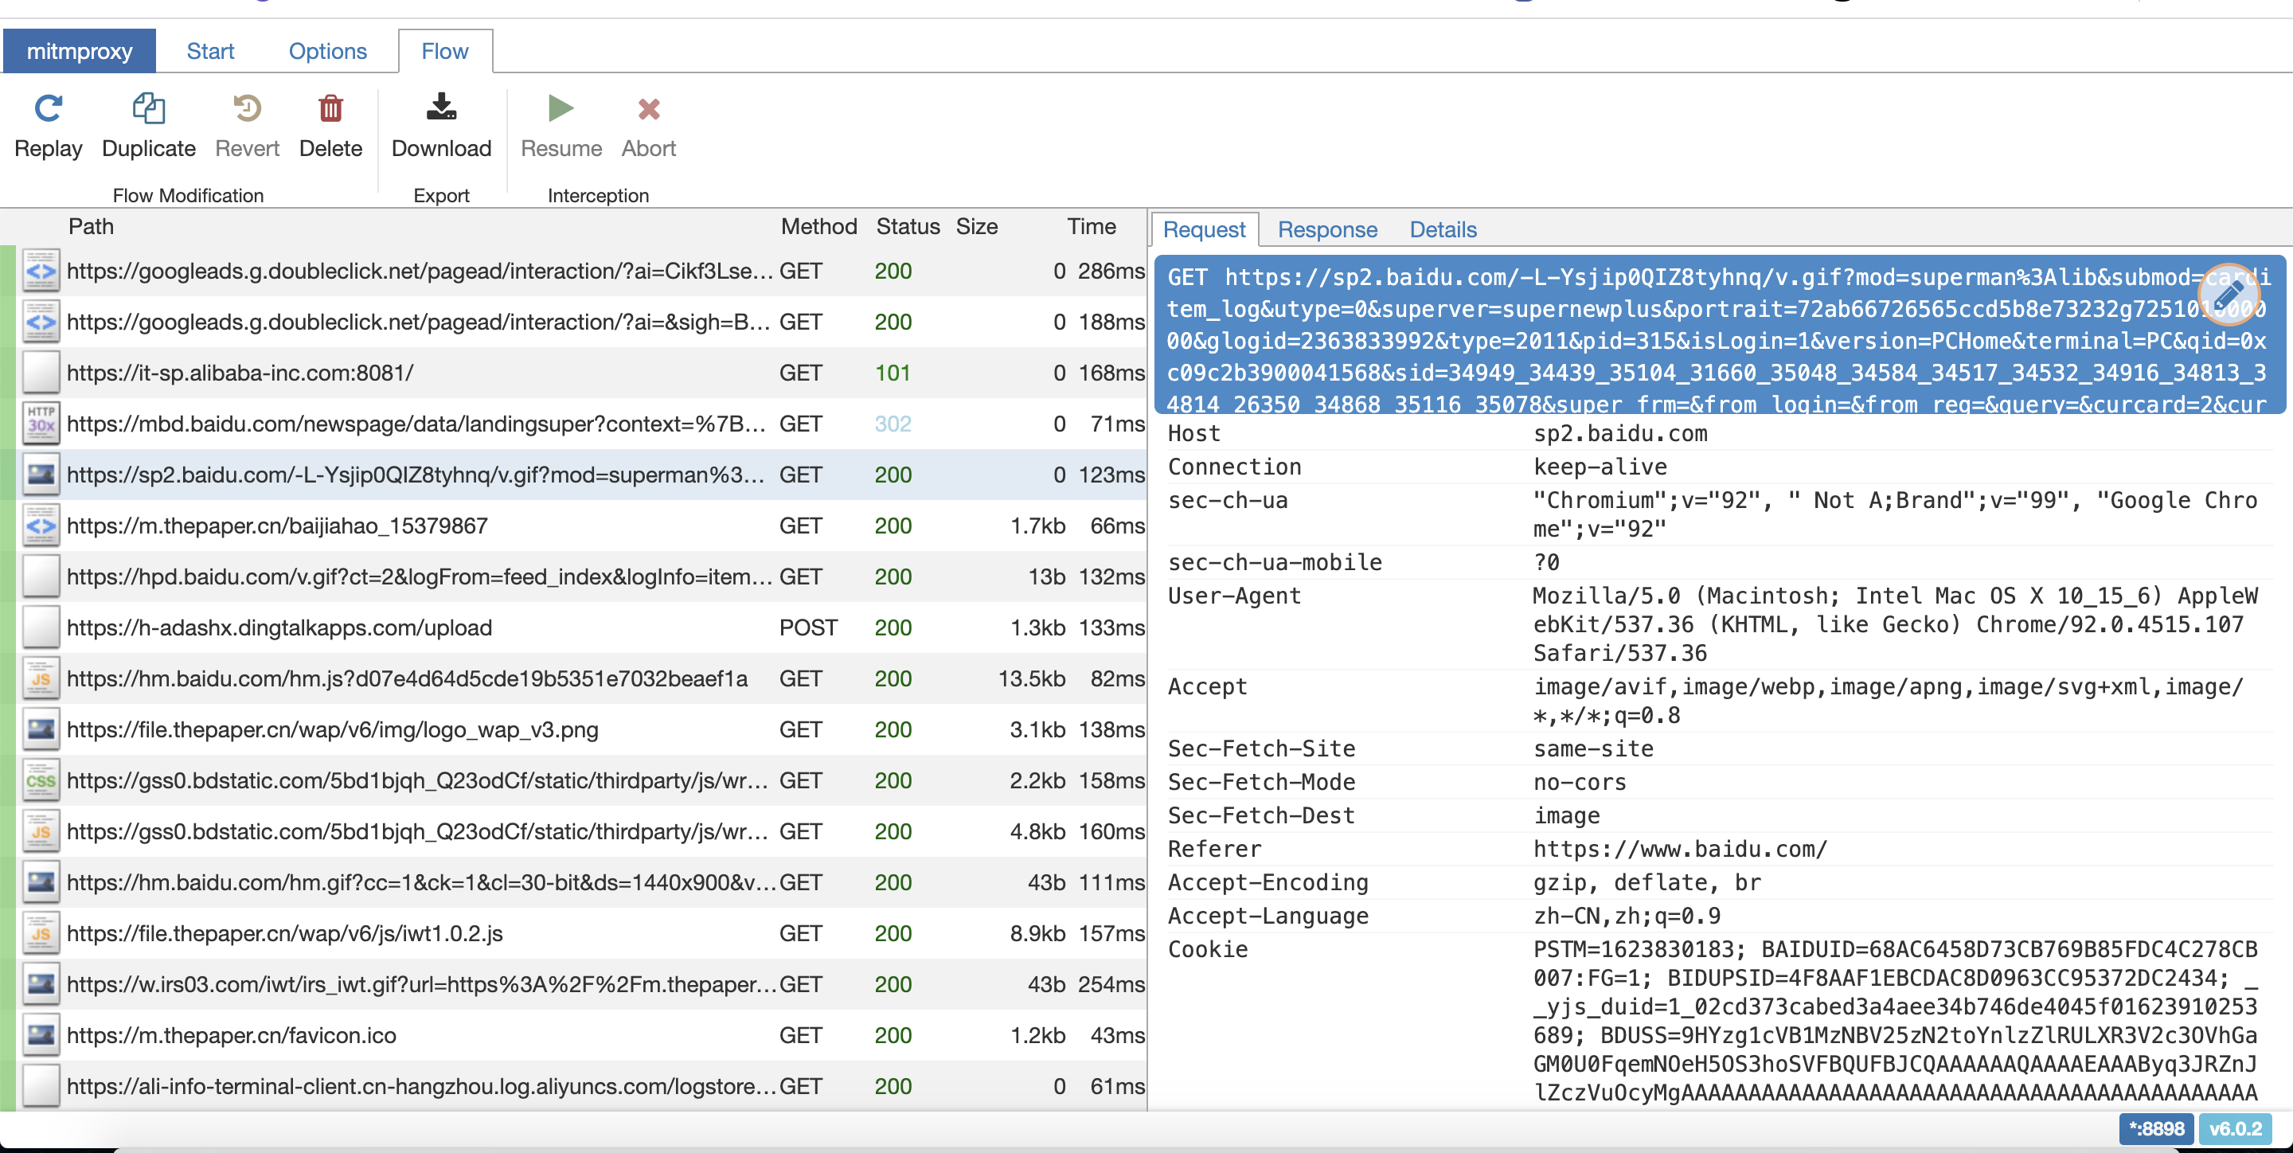Click icon of first googleads doubleclick row
The image size is (2293, 1153).
[x=41, y=271]
